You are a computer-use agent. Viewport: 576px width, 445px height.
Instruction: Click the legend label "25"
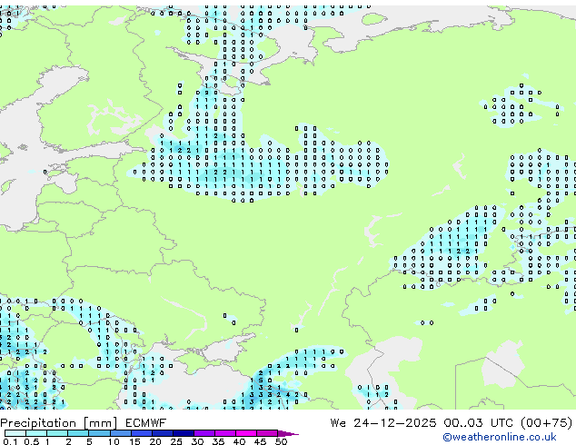[x=176, y=441]
